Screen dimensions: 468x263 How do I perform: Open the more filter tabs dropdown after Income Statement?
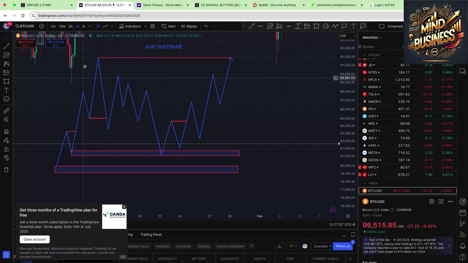click(x=252, y=246)
